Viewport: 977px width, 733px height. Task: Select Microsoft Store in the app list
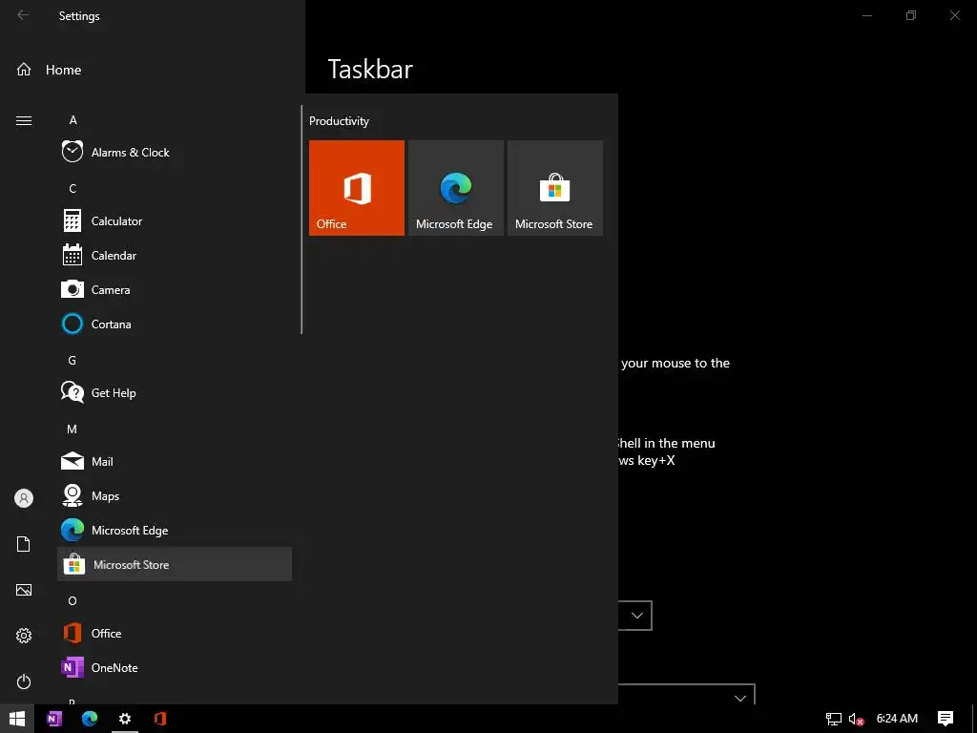point(175,565)
